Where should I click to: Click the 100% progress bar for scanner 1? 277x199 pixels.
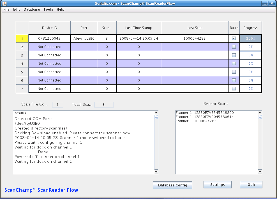click(x=250, y=39)
